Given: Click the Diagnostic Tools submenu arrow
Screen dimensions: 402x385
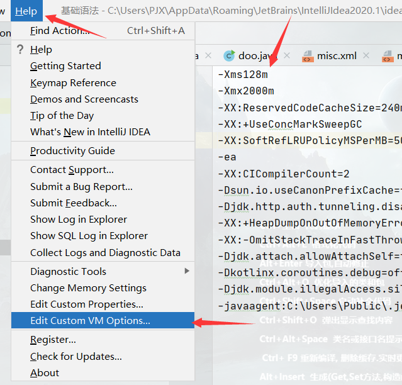Looking at the screenshot, I should pyautogui.click(x=187, y=271).
